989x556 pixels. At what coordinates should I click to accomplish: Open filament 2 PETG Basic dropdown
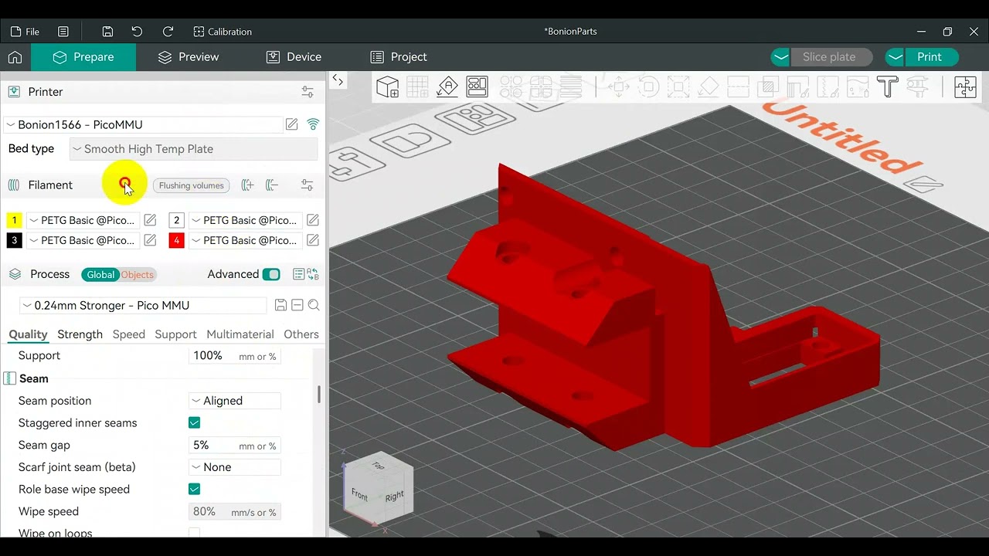(x=246, y=220)
